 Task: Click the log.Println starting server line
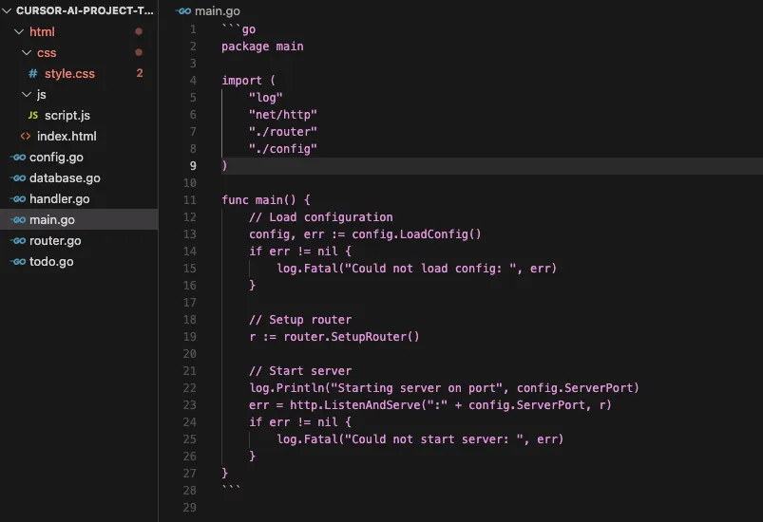click(x=444, y=388)
